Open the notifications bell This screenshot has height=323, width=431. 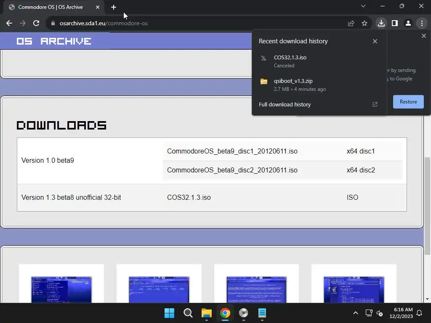[420, 313]
